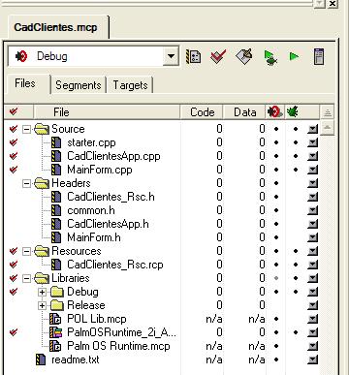This screenshot has height=375, width=349.
Task: Sort by the Data column header
Action: [x=244, y=112]
